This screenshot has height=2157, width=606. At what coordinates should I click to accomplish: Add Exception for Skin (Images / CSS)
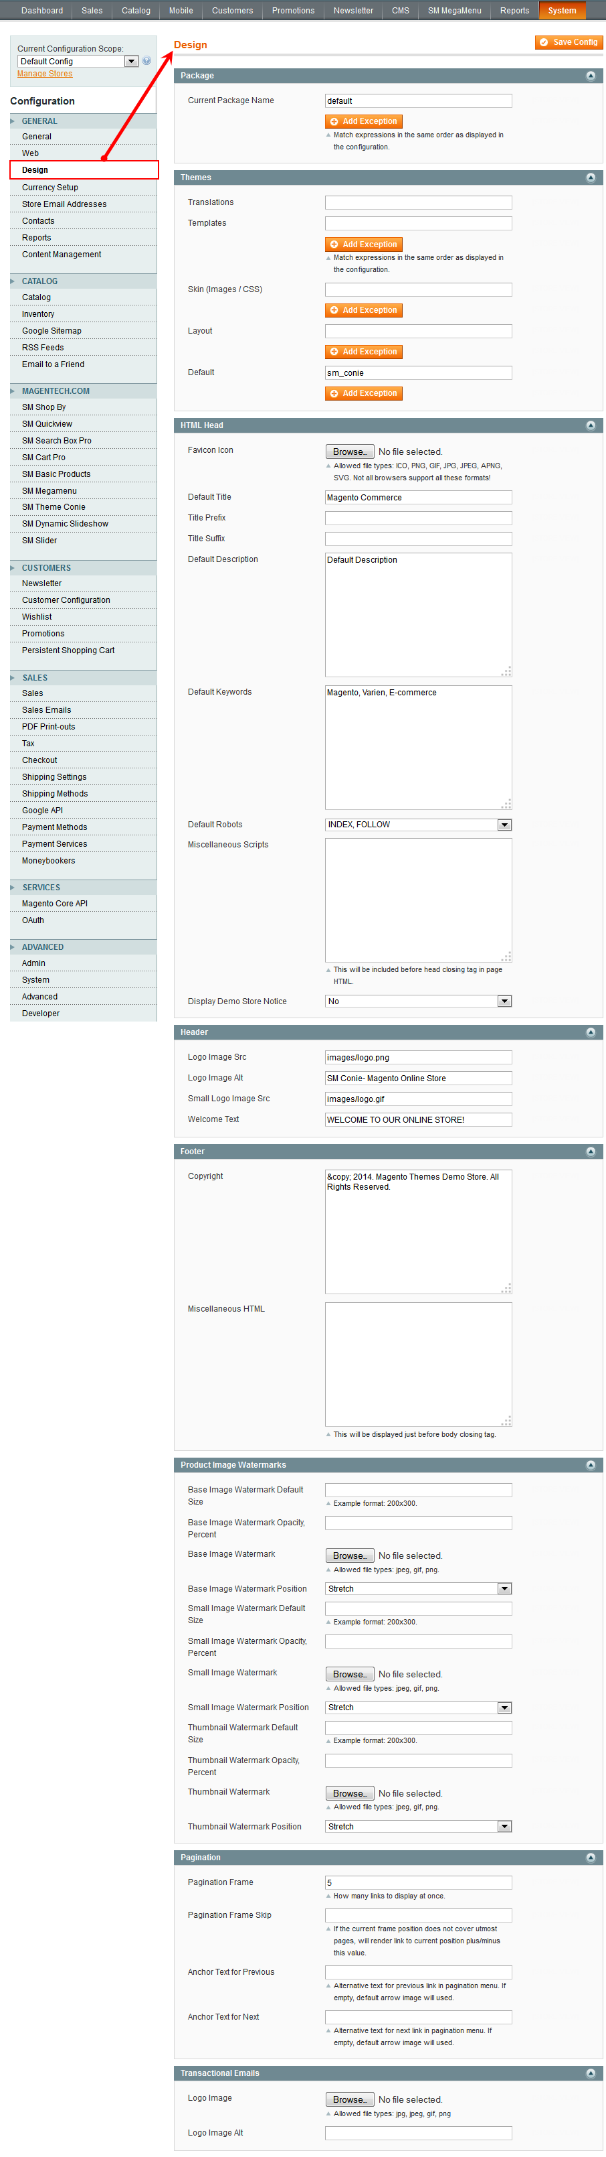[364, 309]
